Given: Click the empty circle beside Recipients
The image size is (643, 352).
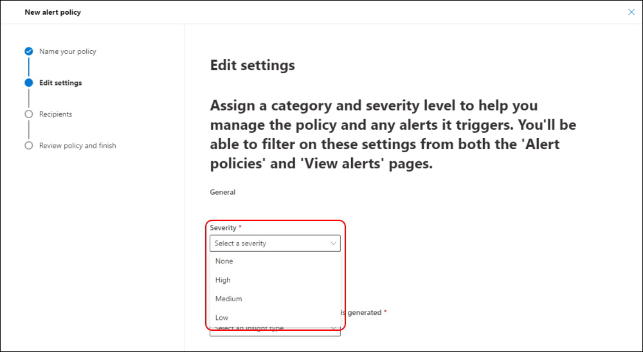Looking at the screenshot, I should coord(29,114).
